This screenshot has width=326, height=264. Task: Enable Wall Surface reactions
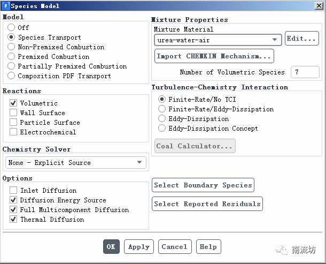pos(13,113)
